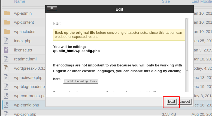Click the /public_html/wp-config.php path text
Image resolution: width=212 pixels, height=116 pixels.
click(x=76, y=51)
